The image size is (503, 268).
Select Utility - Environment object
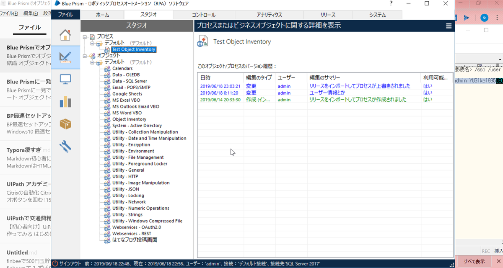point(133,151)
